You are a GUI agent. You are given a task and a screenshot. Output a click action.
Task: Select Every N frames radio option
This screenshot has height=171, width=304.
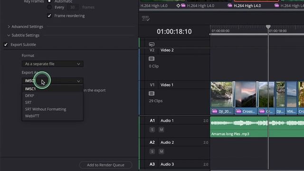coord(49,8)
